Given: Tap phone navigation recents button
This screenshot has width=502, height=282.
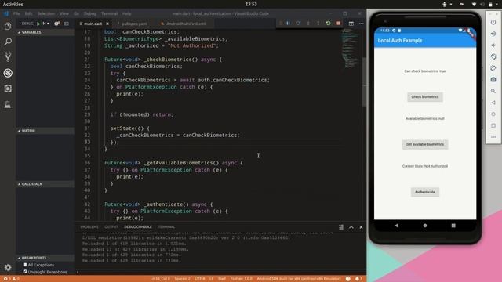Looking at the screenshot, I should pos(453,226).
